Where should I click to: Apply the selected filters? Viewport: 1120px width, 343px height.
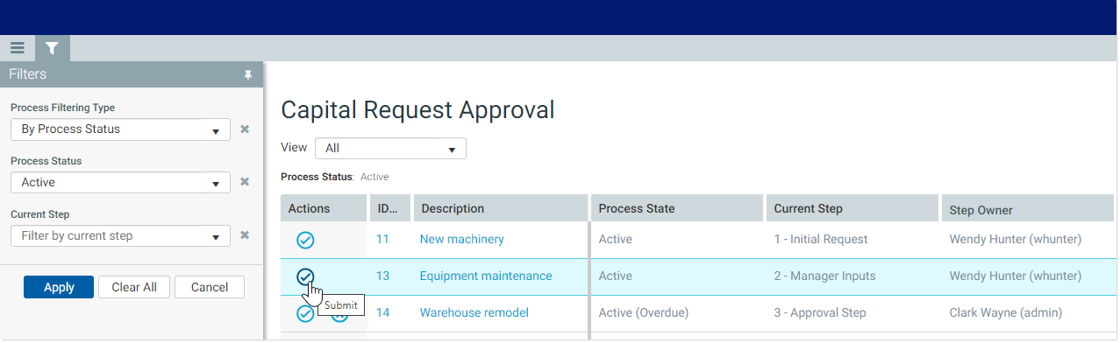pyautogui.click(x=59, y=287)
